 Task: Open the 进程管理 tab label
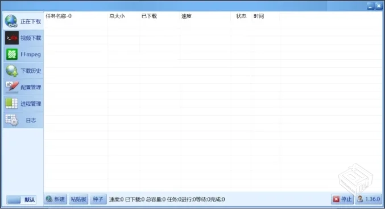31,104
